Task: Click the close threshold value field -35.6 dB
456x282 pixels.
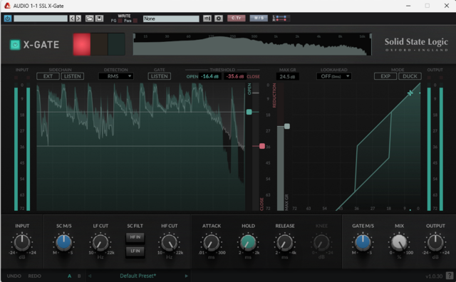Action: (x=235, y=76)
